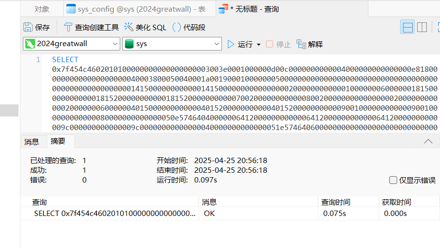Click the 保存 (Save) disk icon
This screenshot has width=440, height=248.
click(28, 27)
